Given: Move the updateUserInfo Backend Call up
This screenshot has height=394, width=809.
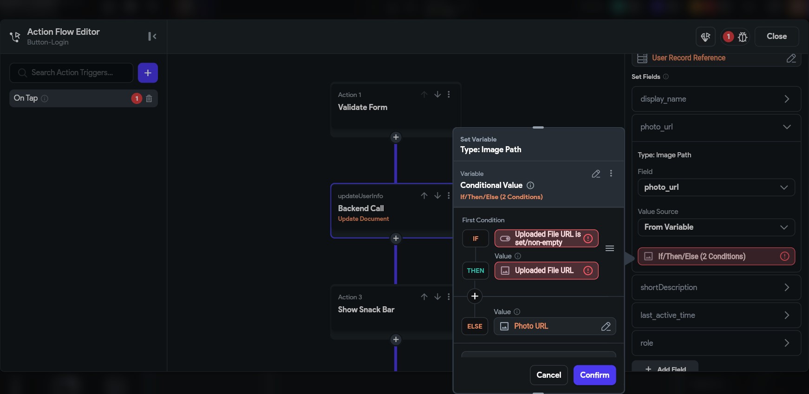Looking at the screenshot, I should tap(424, 196).
